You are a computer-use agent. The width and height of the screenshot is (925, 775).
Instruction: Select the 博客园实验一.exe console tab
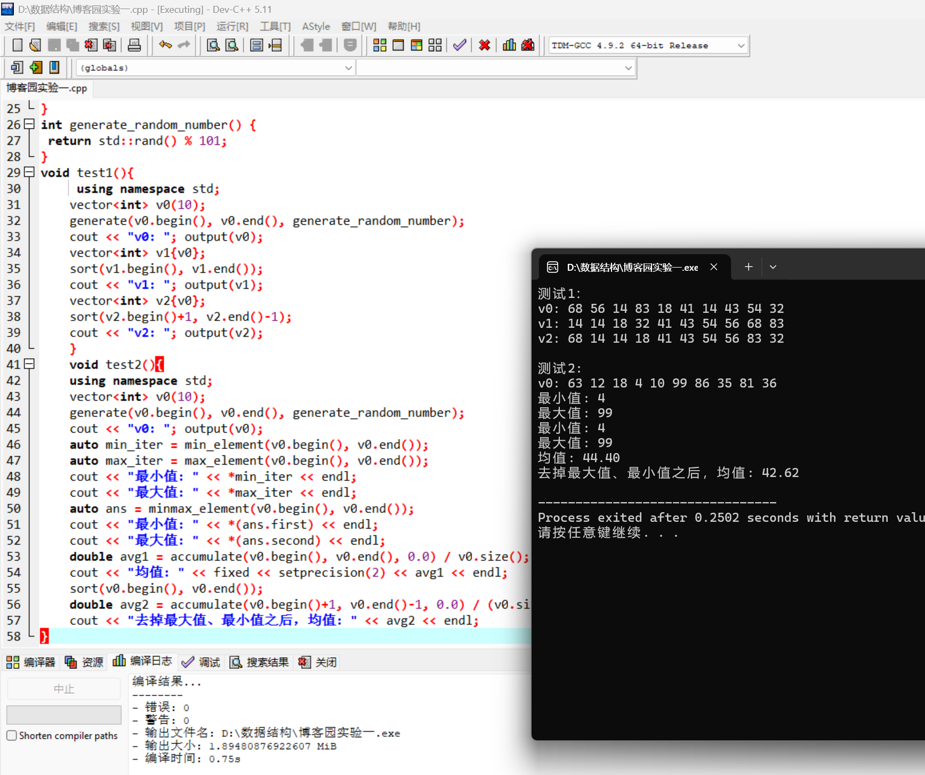coord(633,267)
